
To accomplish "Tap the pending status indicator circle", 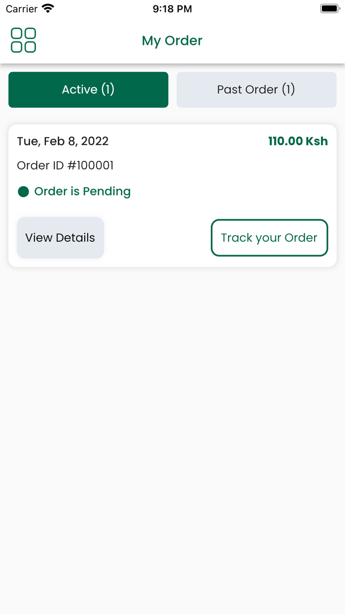I will (23, 192).
